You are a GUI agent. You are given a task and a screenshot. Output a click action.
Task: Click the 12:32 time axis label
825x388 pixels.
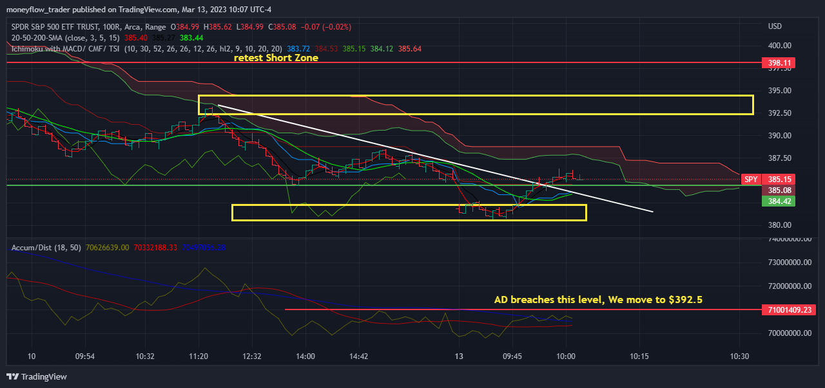(251, 356)
